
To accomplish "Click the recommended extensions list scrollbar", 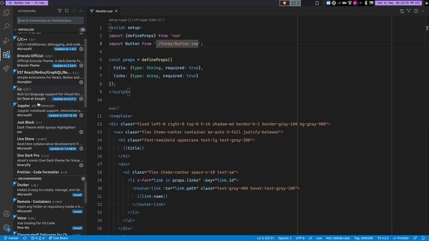I will [85, 192].
